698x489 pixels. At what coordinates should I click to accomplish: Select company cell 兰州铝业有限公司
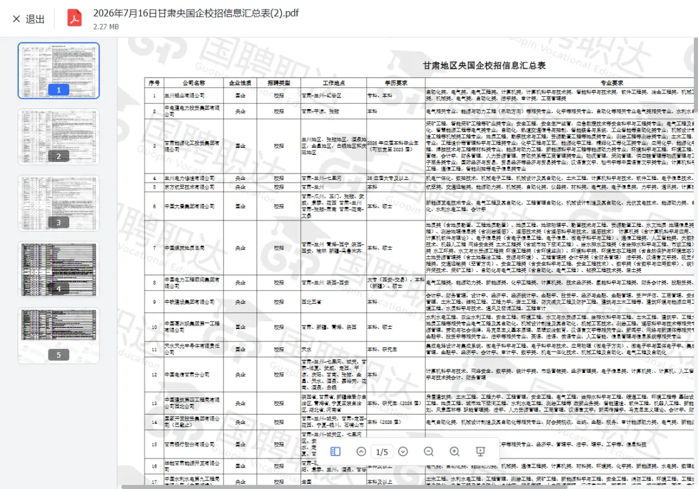tap(194, 95)
